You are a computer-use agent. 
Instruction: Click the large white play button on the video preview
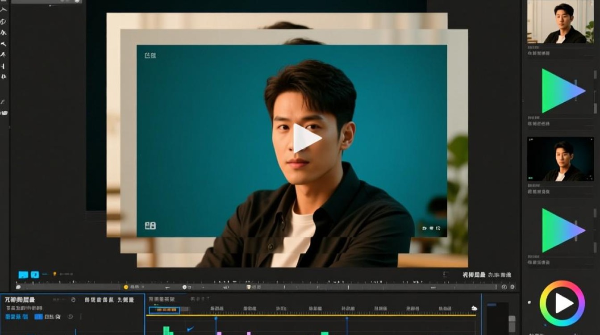point(306,138)
